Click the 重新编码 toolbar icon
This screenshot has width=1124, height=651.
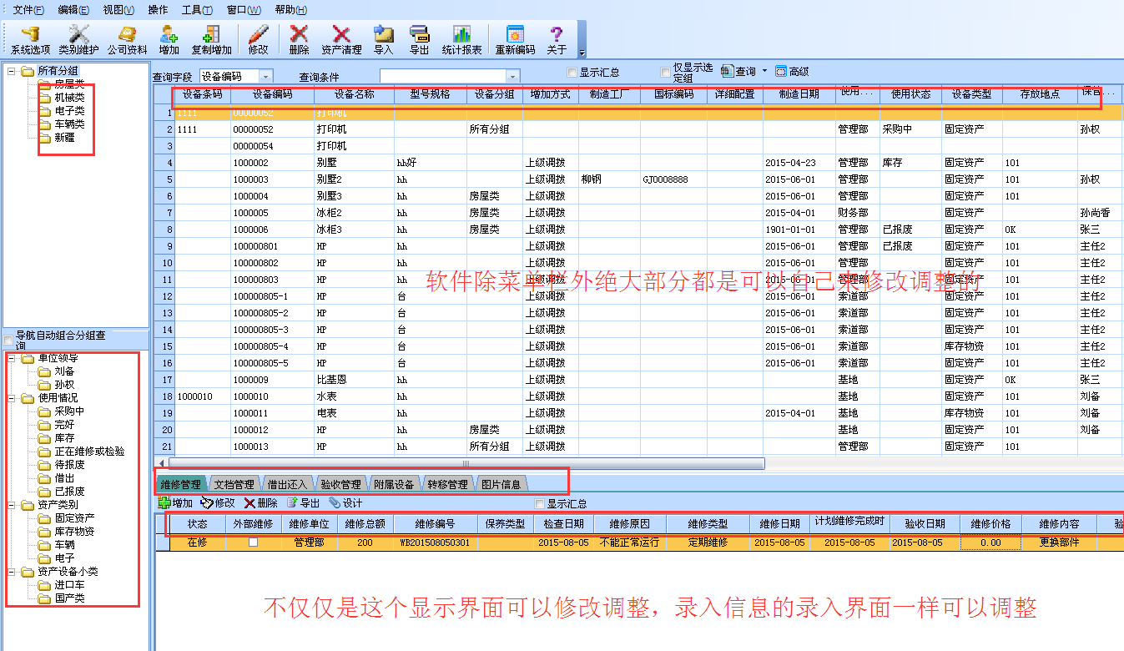[x=515, y=39]
